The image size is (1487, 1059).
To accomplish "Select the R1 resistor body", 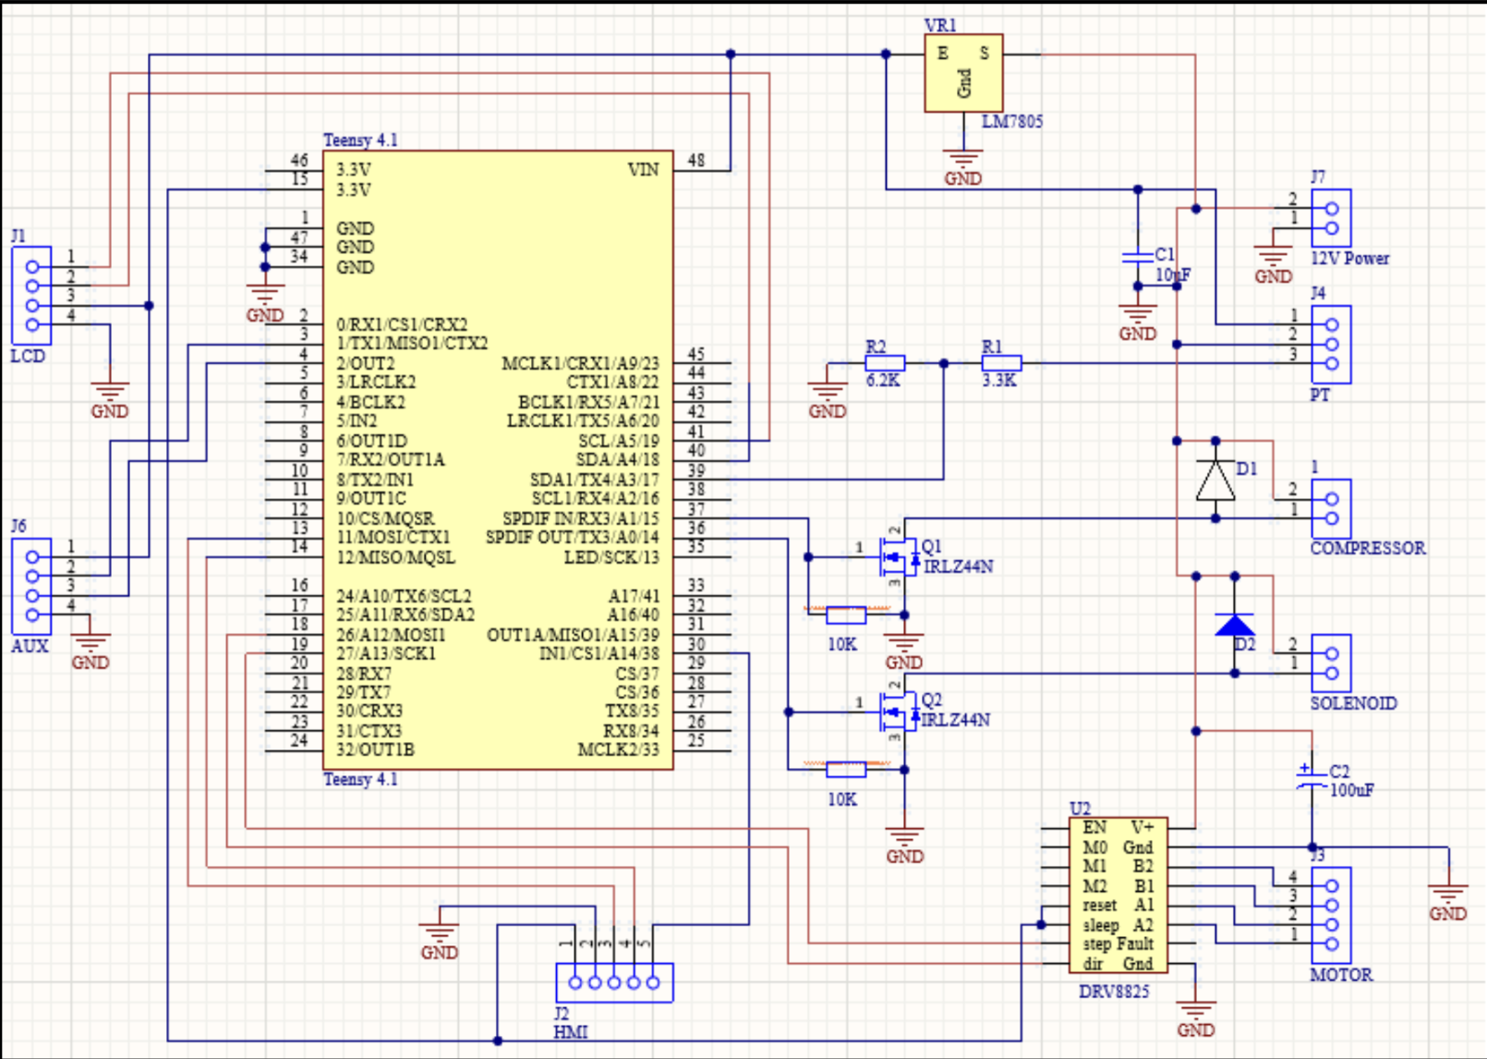I will click(x=1001, y=363).
